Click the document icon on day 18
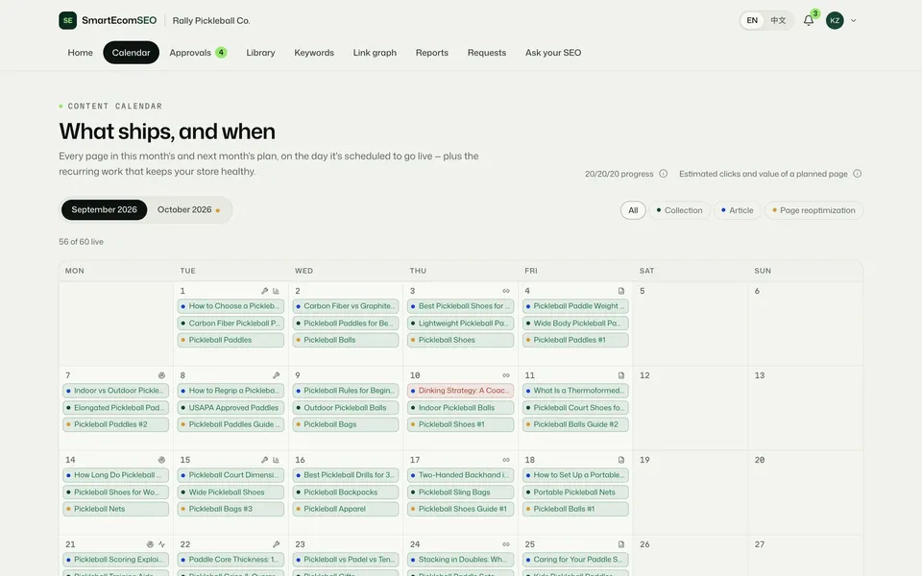Image resolution: width=922 pixels, height=576 pixels. [621, 460]
